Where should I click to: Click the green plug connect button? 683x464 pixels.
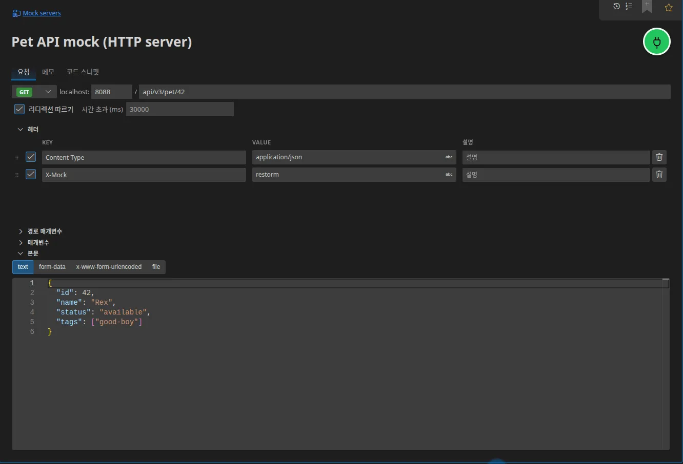pyautogui.click(x=657, y=41)
